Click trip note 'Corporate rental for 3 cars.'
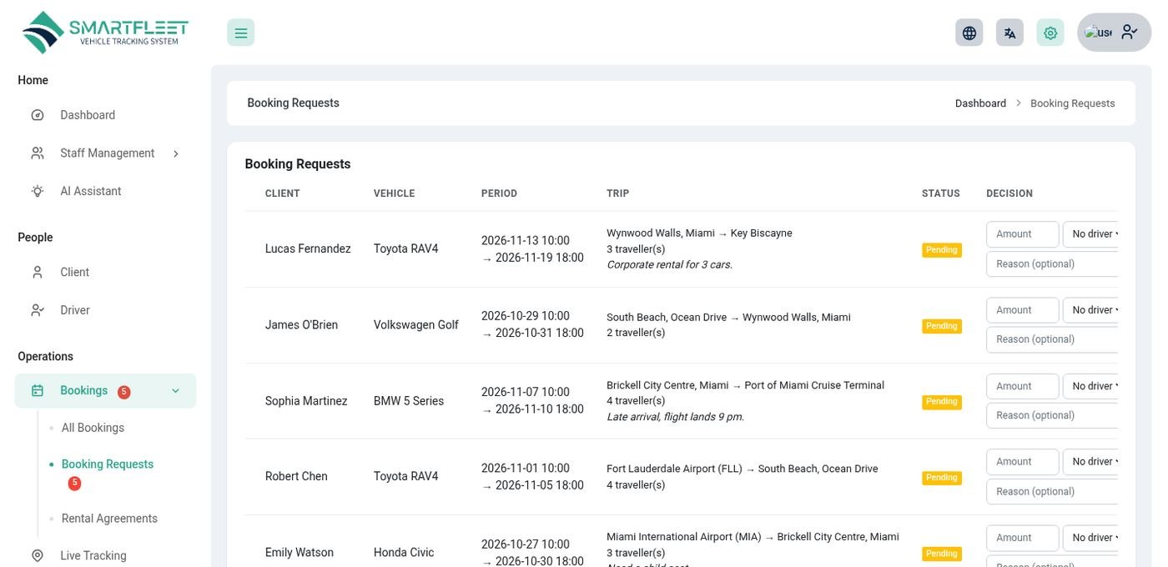The height and width of the screenshot is (567, 1168). click(669, 265)
